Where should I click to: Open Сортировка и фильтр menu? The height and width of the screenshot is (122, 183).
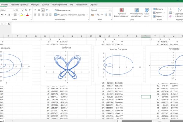(179, 13)
